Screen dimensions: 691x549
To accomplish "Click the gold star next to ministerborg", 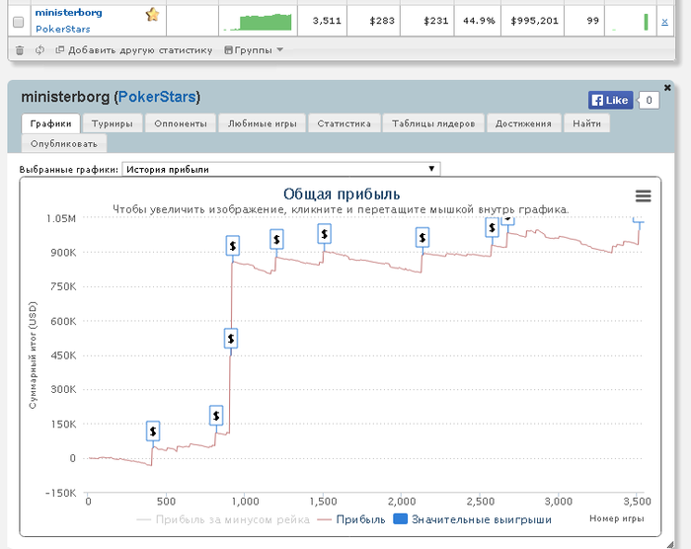I will [x=152, y=14].
